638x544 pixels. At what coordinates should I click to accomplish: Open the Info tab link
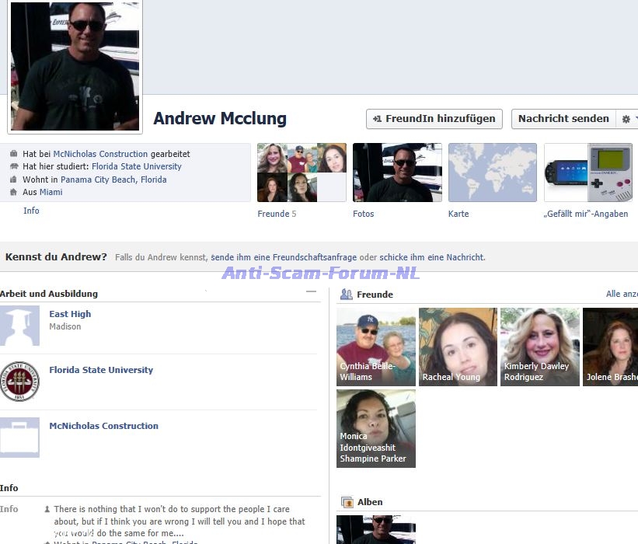click(31, 211)
